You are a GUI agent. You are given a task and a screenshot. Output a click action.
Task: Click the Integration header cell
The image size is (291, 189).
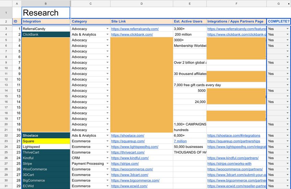pyautogui.click(x=46, y=21)
